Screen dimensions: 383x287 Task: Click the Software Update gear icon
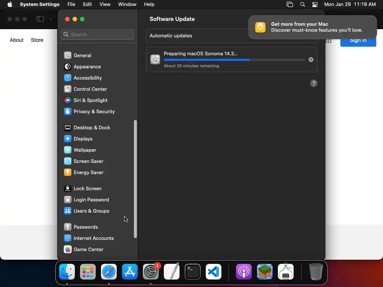pos(155,59)
